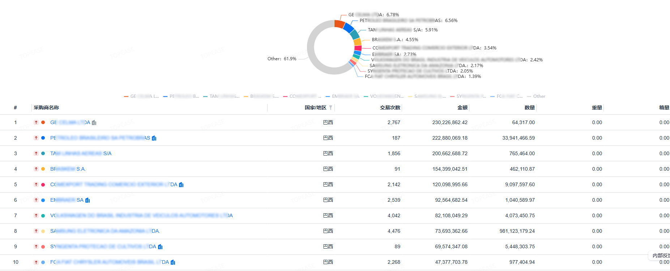The height and width of the screenshot is (271, 670).
Task: Open the 内部反馈 feedback widget
Action: point(660,255)
